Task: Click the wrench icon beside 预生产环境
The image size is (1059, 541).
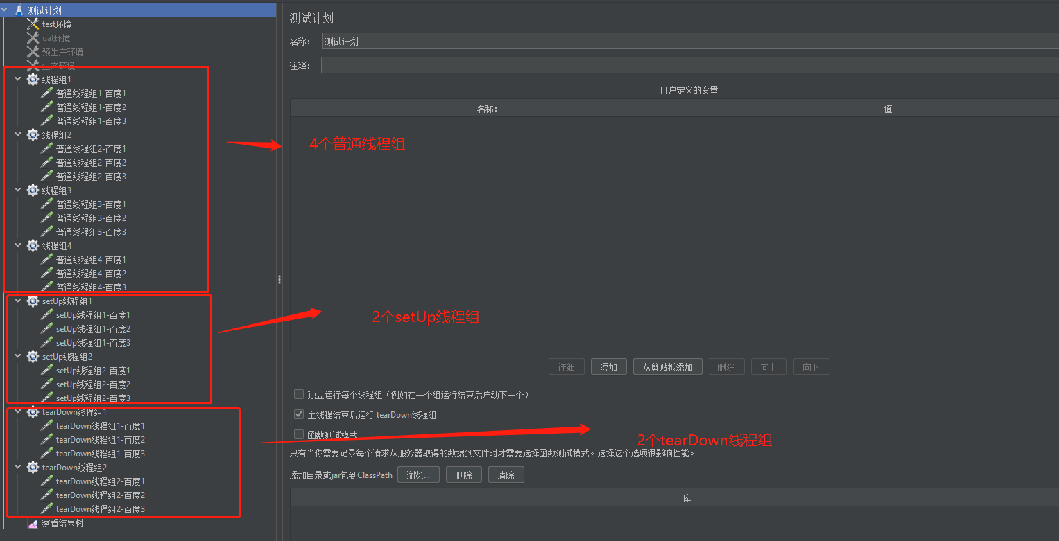Action: (x=33, y=52)
